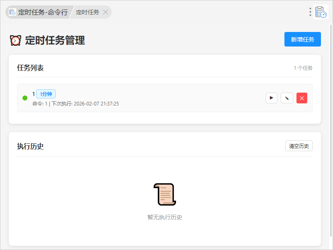Click the 定时任务-命令行 tab icon

pos(12,12)
